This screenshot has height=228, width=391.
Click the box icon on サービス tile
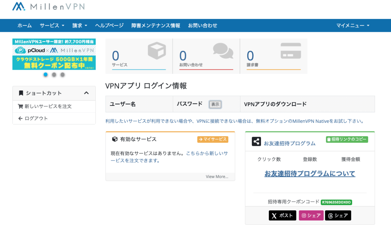tap(157, 51)
